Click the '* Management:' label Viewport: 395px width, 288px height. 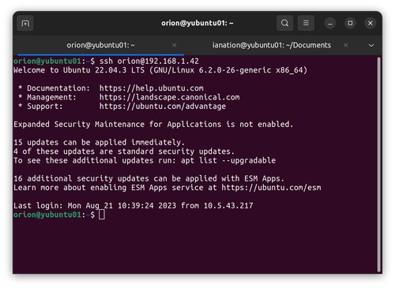click(47, 97)
